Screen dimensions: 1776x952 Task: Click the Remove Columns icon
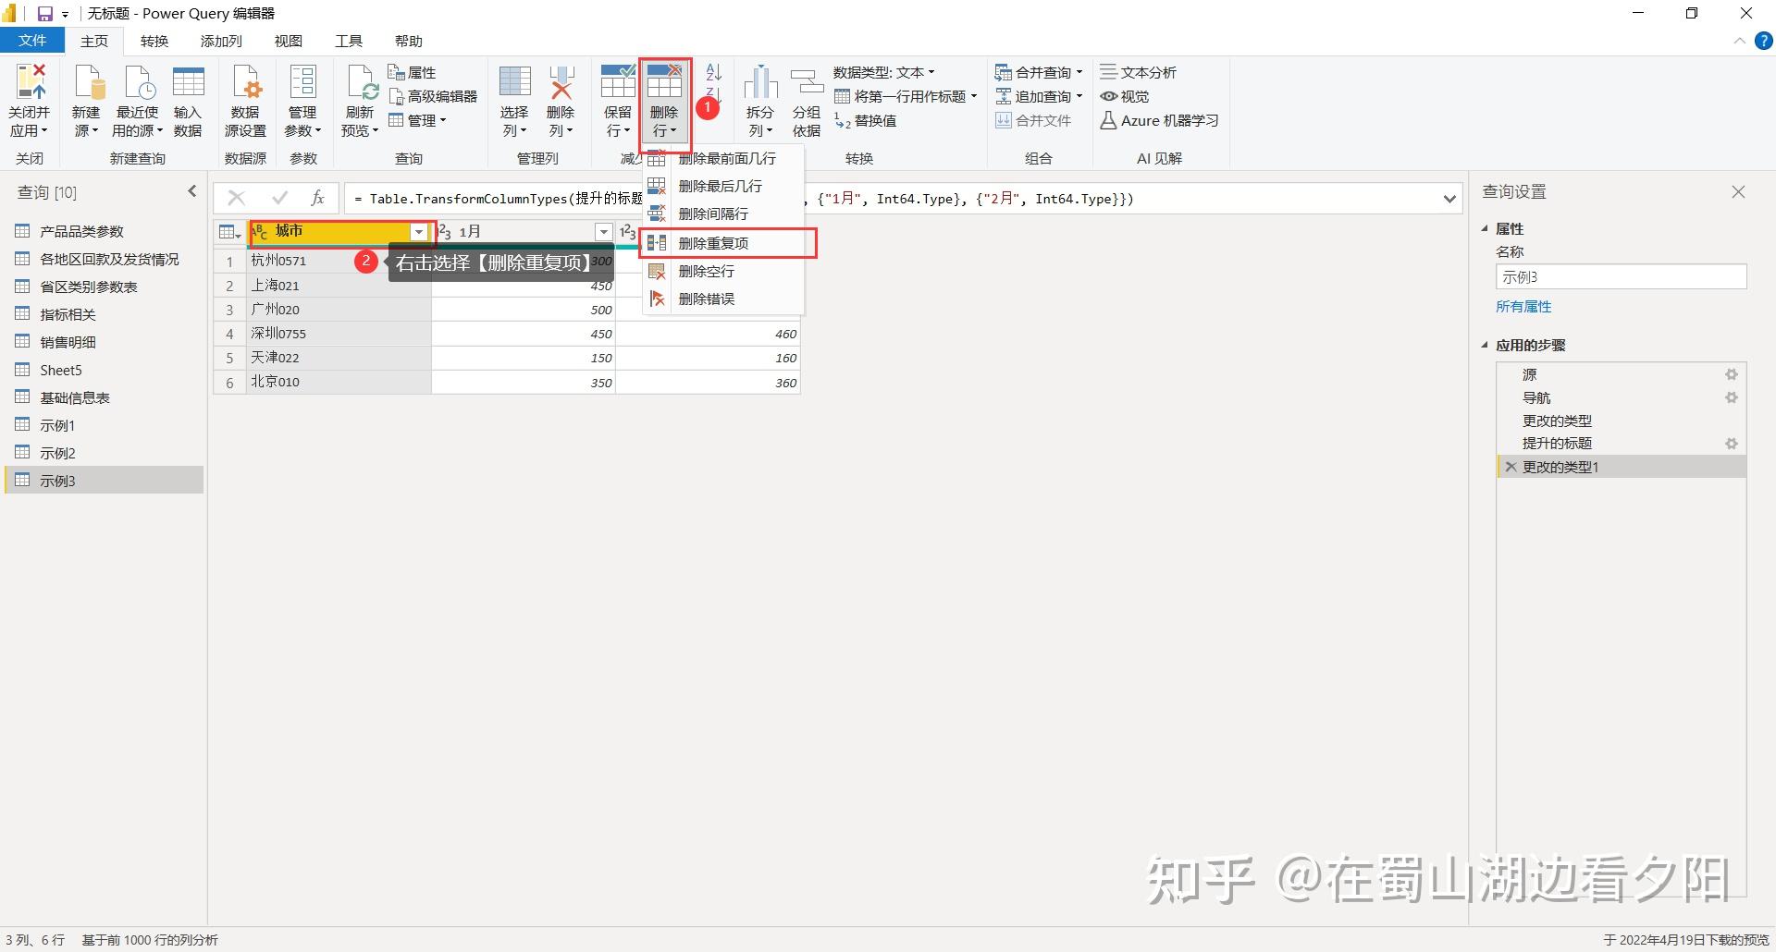point(561,81)
